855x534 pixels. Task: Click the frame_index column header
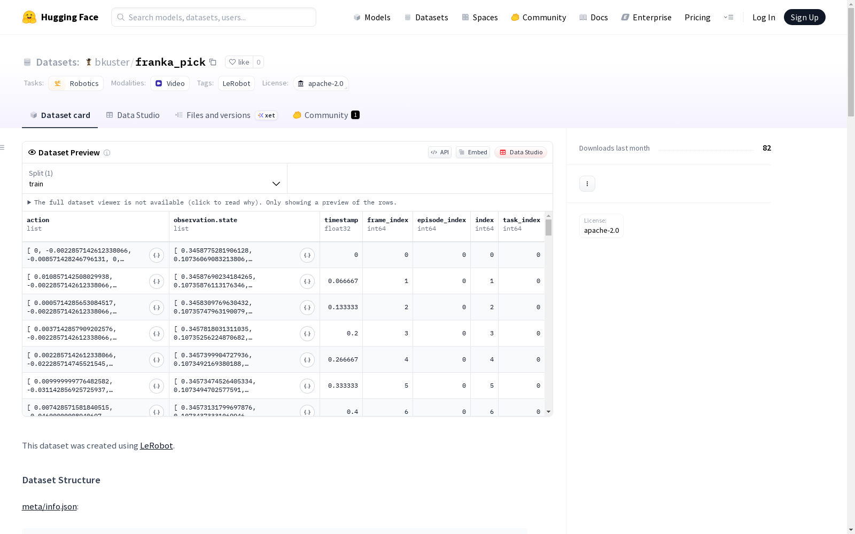388,226
